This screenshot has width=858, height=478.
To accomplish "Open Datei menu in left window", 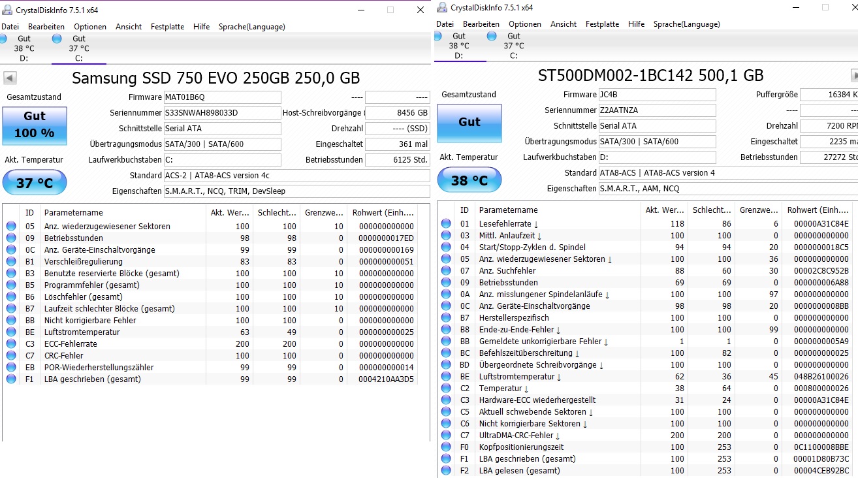I will pos(10,27).
